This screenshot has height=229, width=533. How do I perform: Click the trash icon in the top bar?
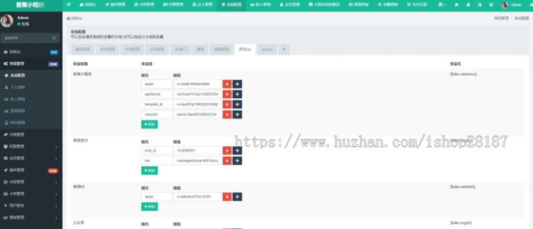468,5
